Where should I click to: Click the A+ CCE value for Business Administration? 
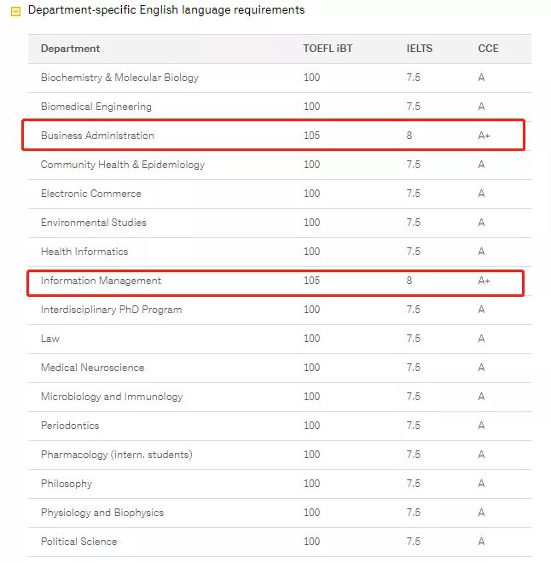coord(484,136)
